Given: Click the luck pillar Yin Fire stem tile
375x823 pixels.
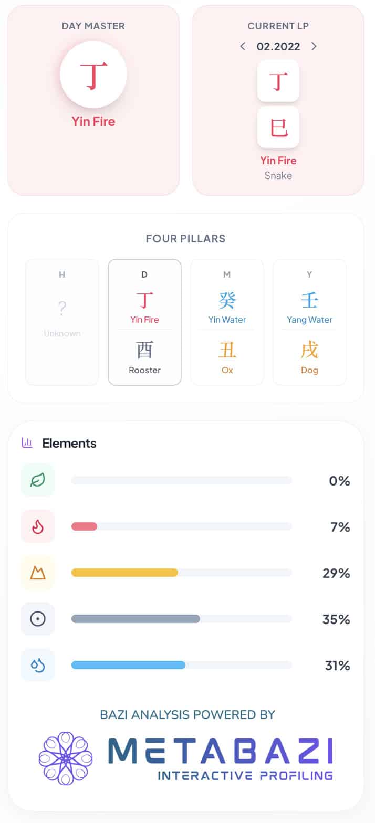Looking at the screenshot, I should (278, 81).
